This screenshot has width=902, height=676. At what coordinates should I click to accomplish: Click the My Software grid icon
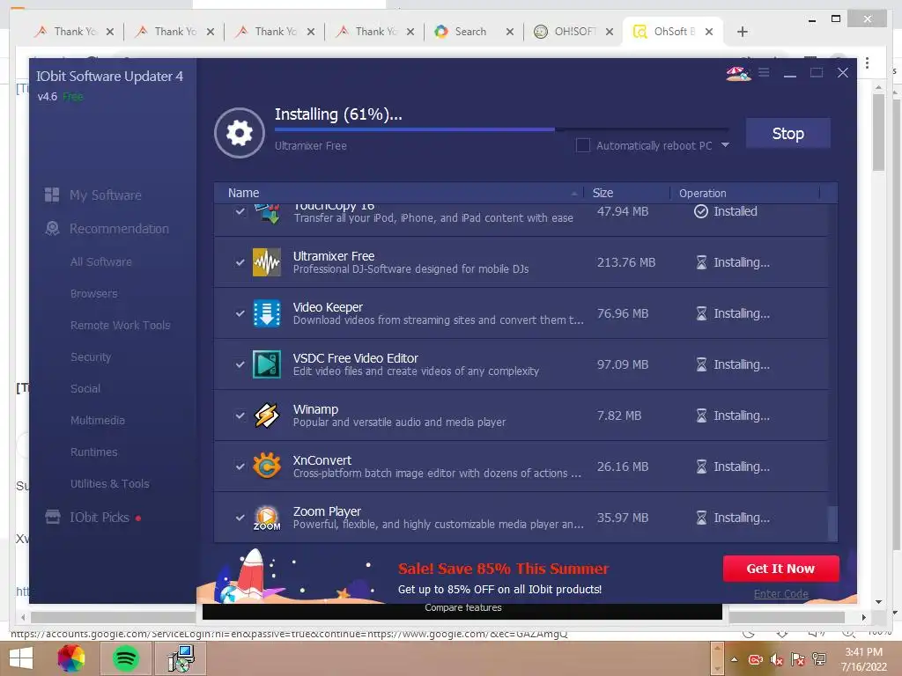52,195
